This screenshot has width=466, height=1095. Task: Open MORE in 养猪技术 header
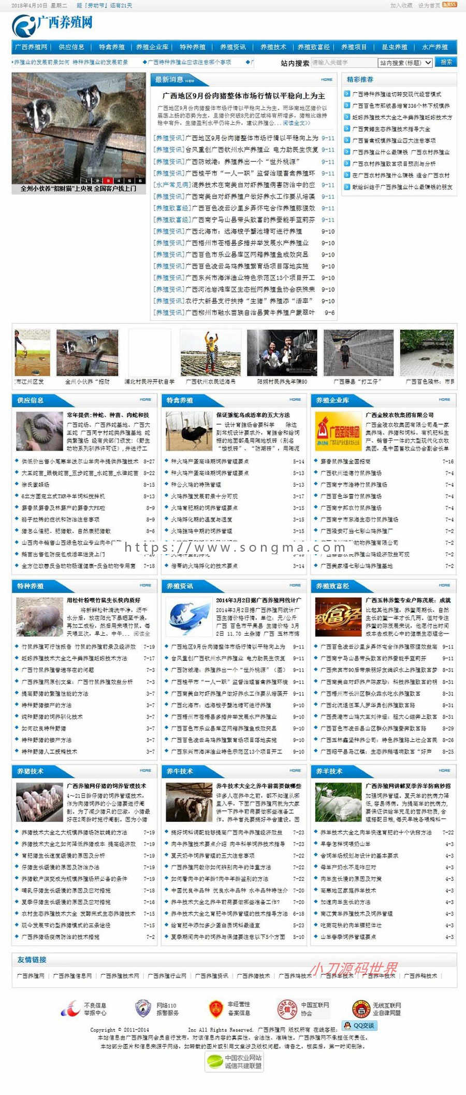(x=145, y=770)
